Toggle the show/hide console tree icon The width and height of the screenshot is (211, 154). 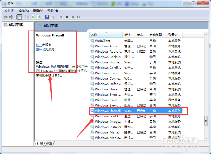[19, 17]
